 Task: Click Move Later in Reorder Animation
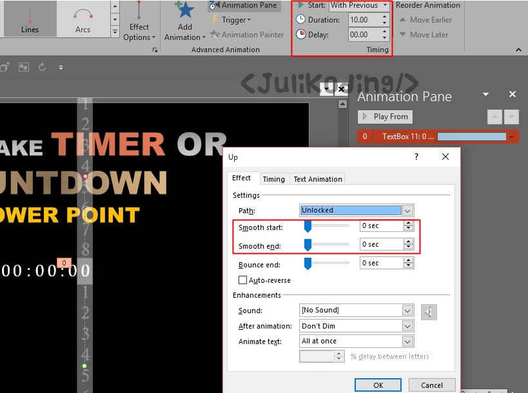point(424,35)
